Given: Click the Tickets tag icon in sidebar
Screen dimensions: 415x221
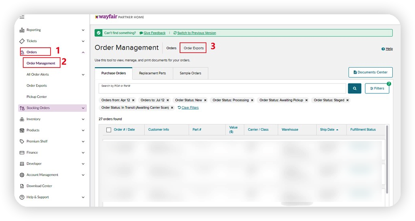Looking at the screenshot, I should click(22, 41).
